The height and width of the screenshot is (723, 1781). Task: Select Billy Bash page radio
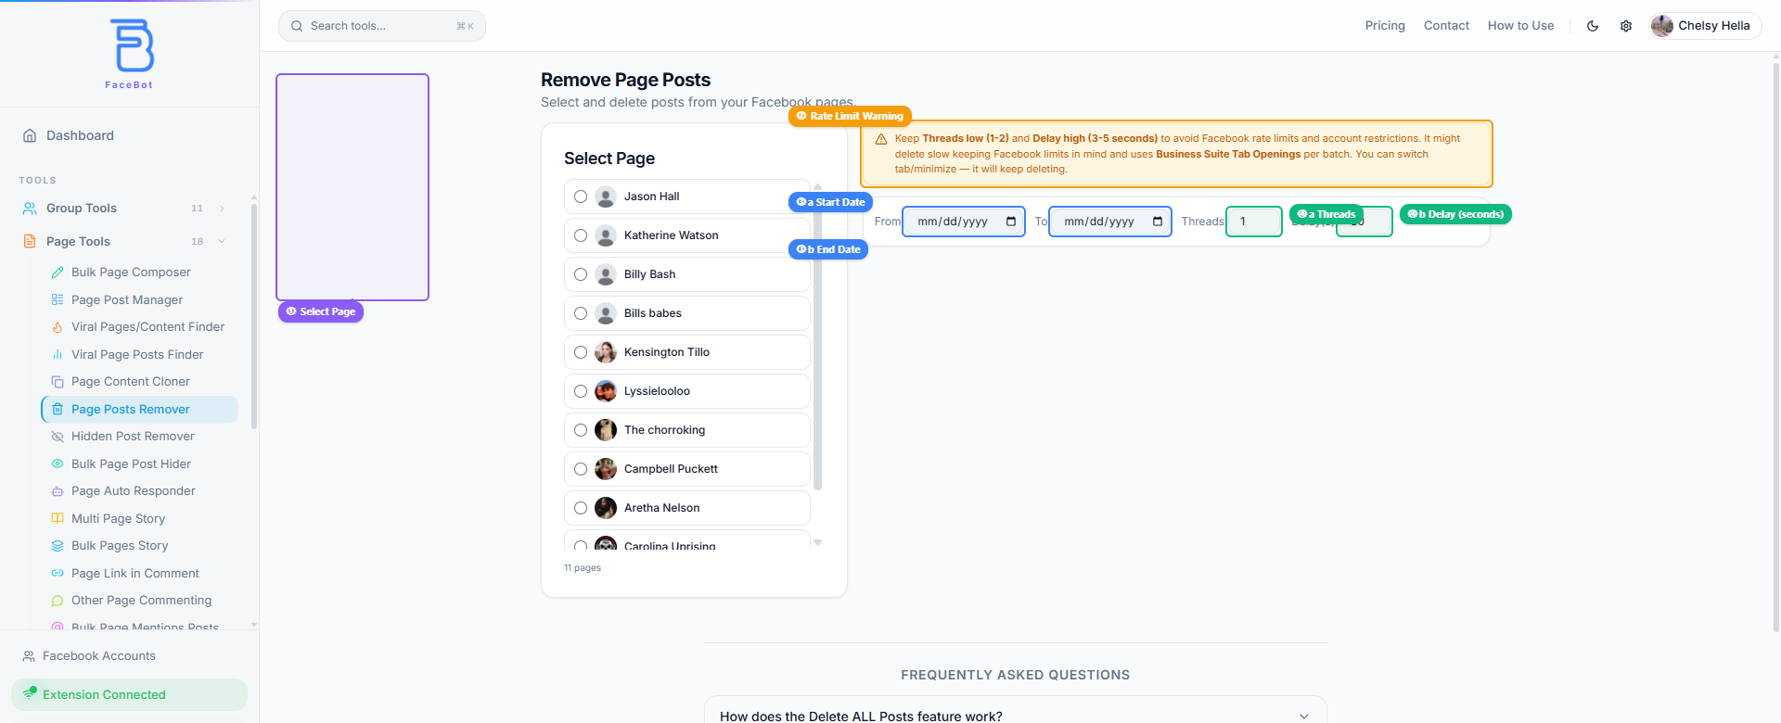point(581,274)
